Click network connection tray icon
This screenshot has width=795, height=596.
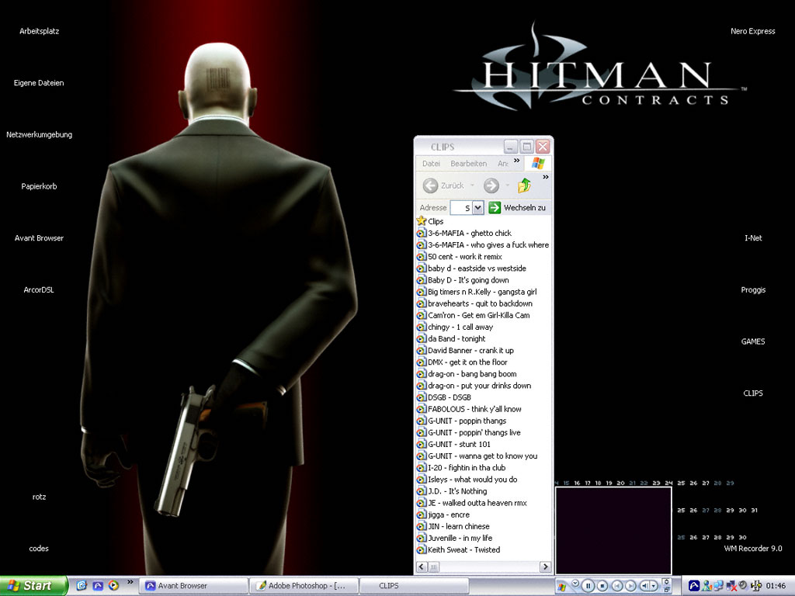718,586
